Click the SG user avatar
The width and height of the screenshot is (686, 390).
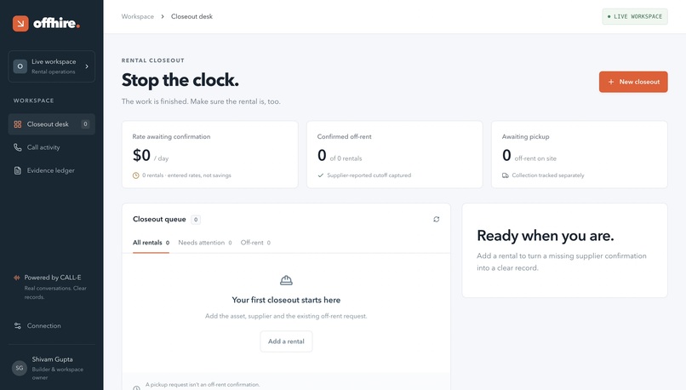tap(20, 368)
